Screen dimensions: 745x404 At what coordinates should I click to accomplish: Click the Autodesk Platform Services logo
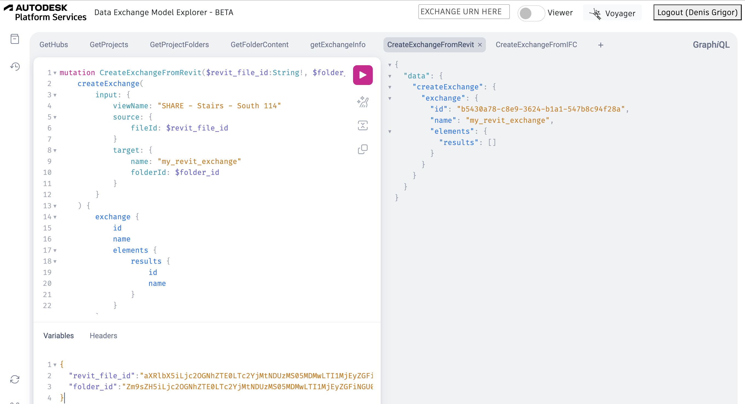[x=45, y=12]
